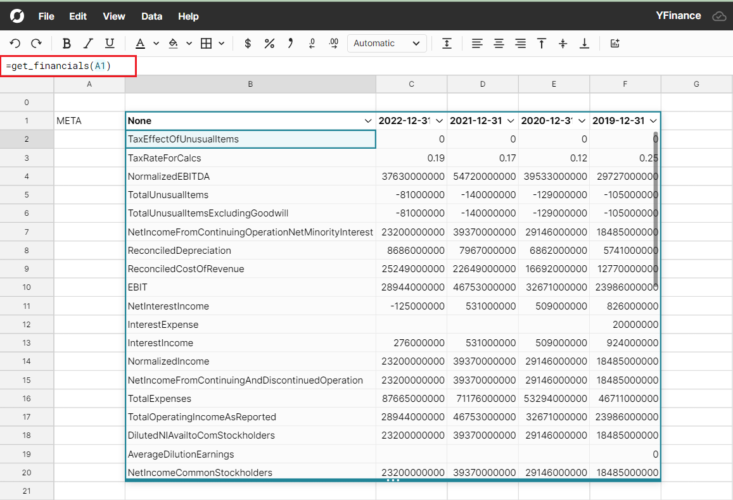Center-align the cell text
This screenshot has width=733, height=500.
tap(499, 43)
